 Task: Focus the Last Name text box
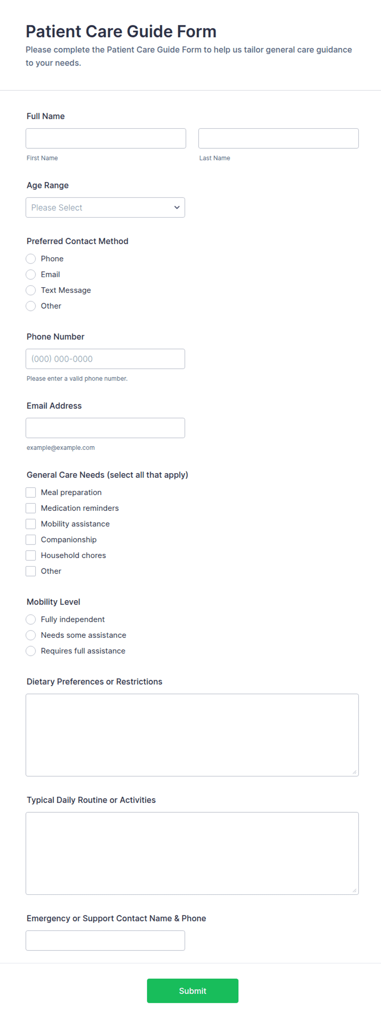point(279,138)
